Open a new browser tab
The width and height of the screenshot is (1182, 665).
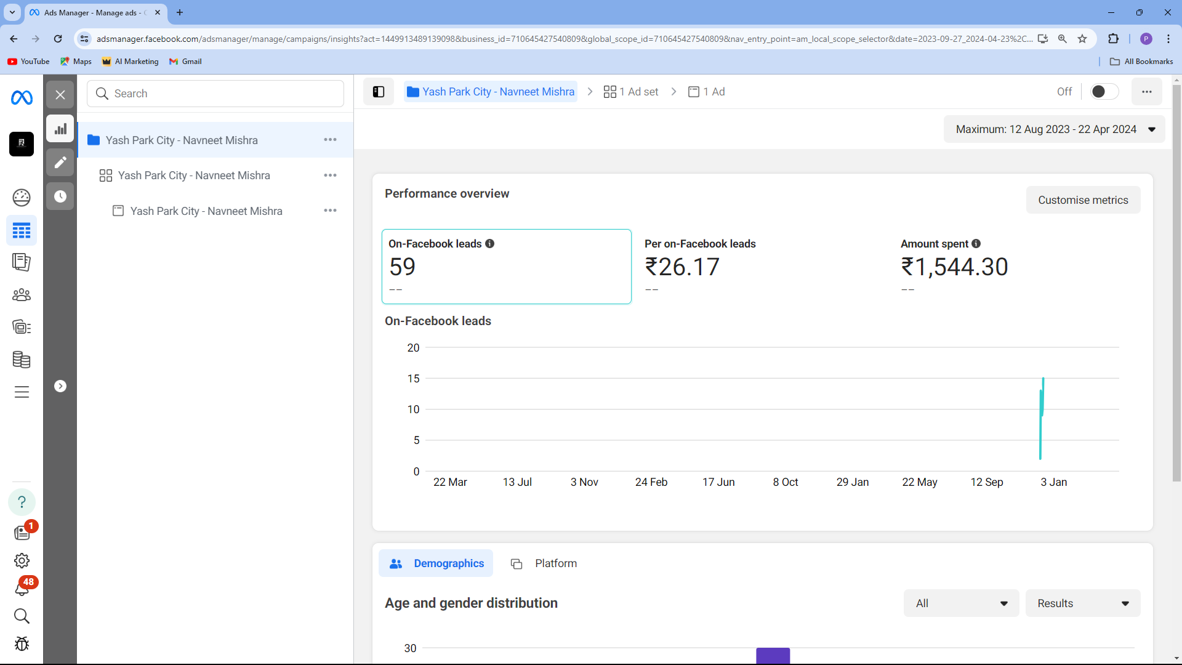[x=180, y=12]
